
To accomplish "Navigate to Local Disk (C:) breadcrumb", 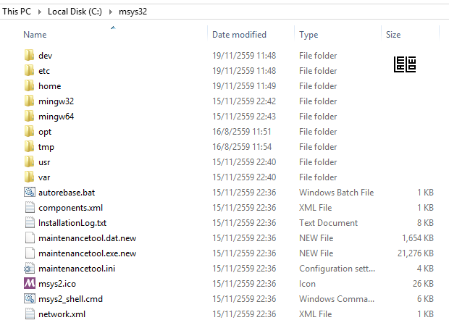I will point(75,12).
